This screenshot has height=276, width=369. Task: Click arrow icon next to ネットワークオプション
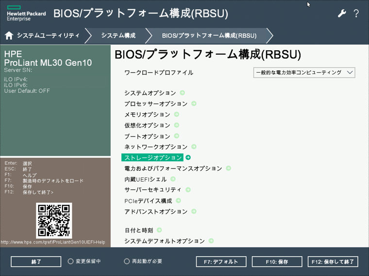194,147
